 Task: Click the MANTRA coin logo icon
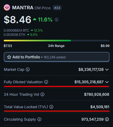coord(7,7)
